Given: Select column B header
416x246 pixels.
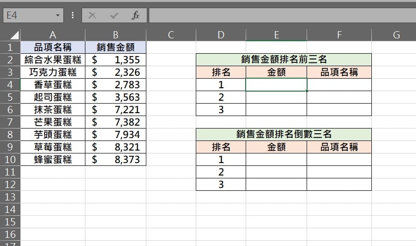Looking at the screenshot, I should pos(116,35).
